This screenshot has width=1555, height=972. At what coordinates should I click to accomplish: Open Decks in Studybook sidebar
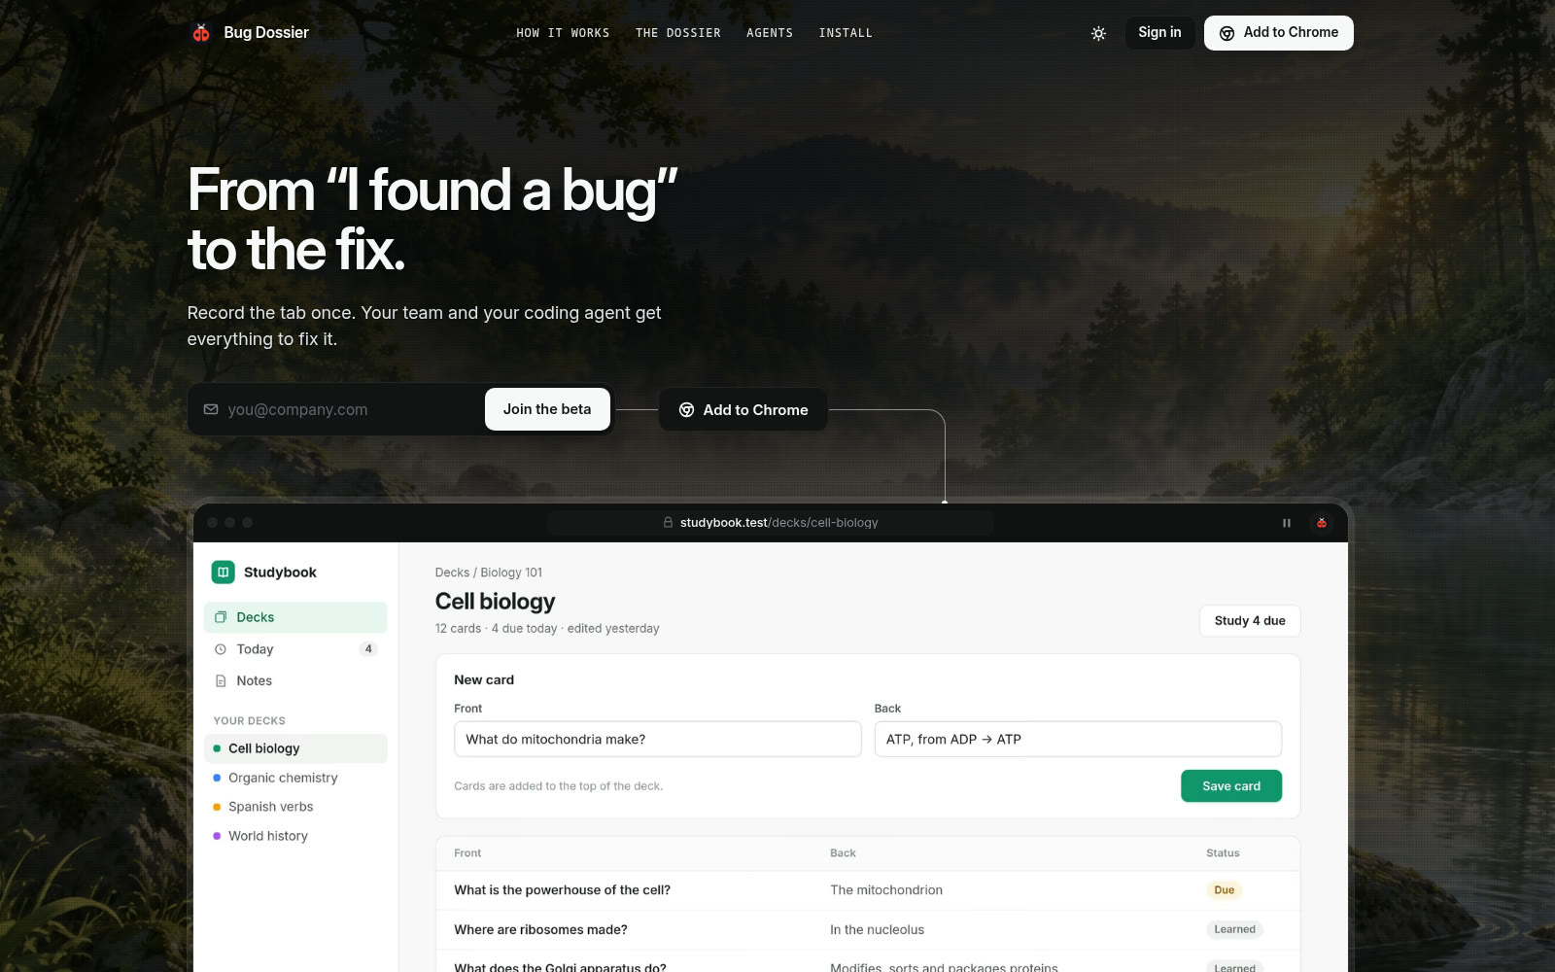pyautogui.click(x=295, y=617)
